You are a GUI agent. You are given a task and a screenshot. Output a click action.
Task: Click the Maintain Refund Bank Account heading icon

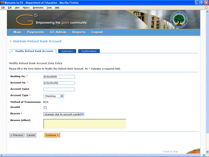click(x=11, y=41)
